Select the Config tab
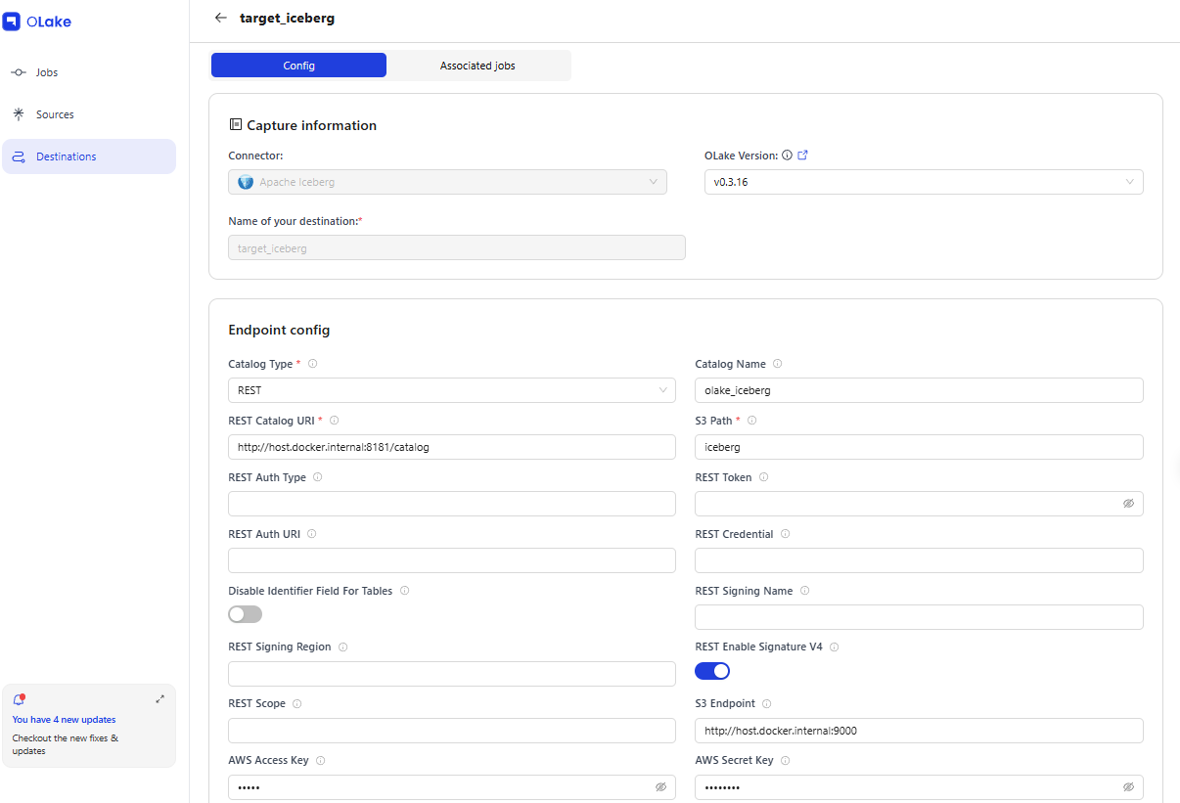 point(298,66)
